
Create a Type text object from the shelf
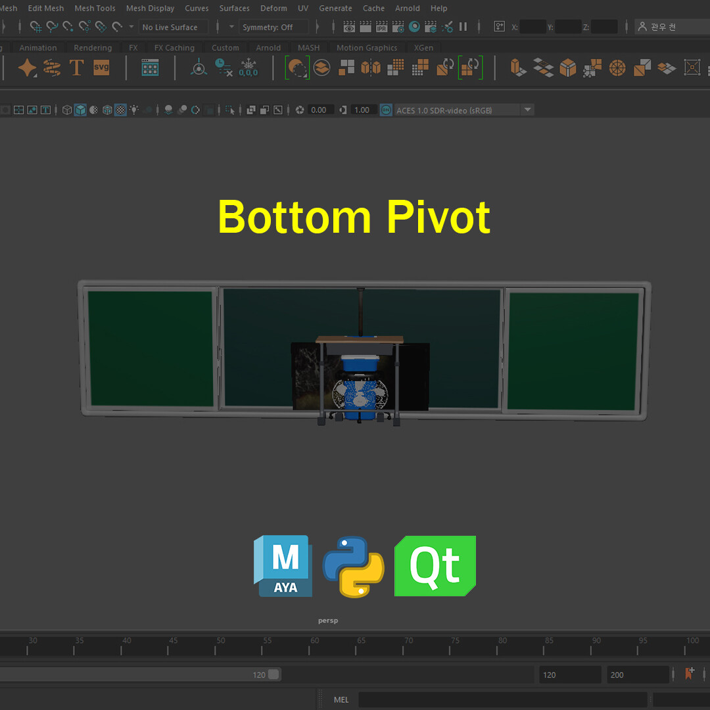pyautogui.click(x=76, y=67)
